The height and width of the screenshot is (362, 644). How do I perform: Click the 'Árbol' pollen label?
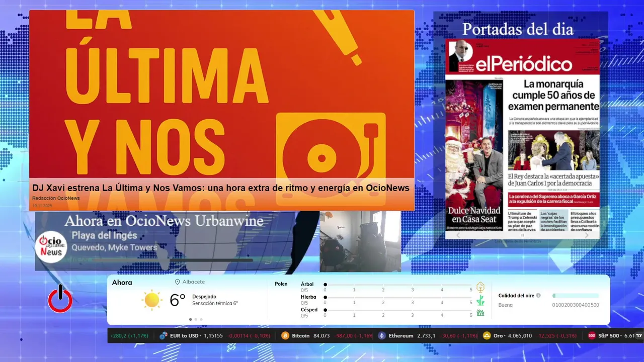[307, 284]
